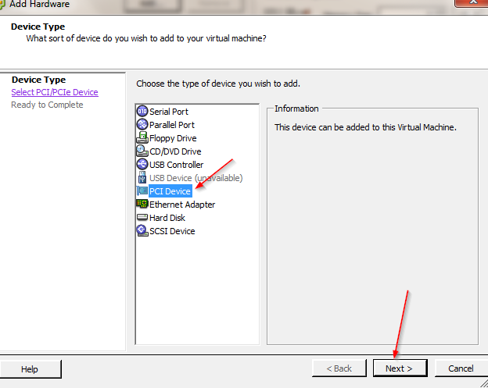This screenshot has height=388, width=488.
Task: Click the Parallel Port icon
Action: [142, 125]
